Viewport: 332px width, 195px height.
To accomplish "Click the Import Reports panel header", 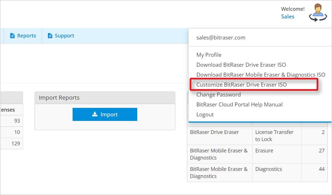I will 105,98.
